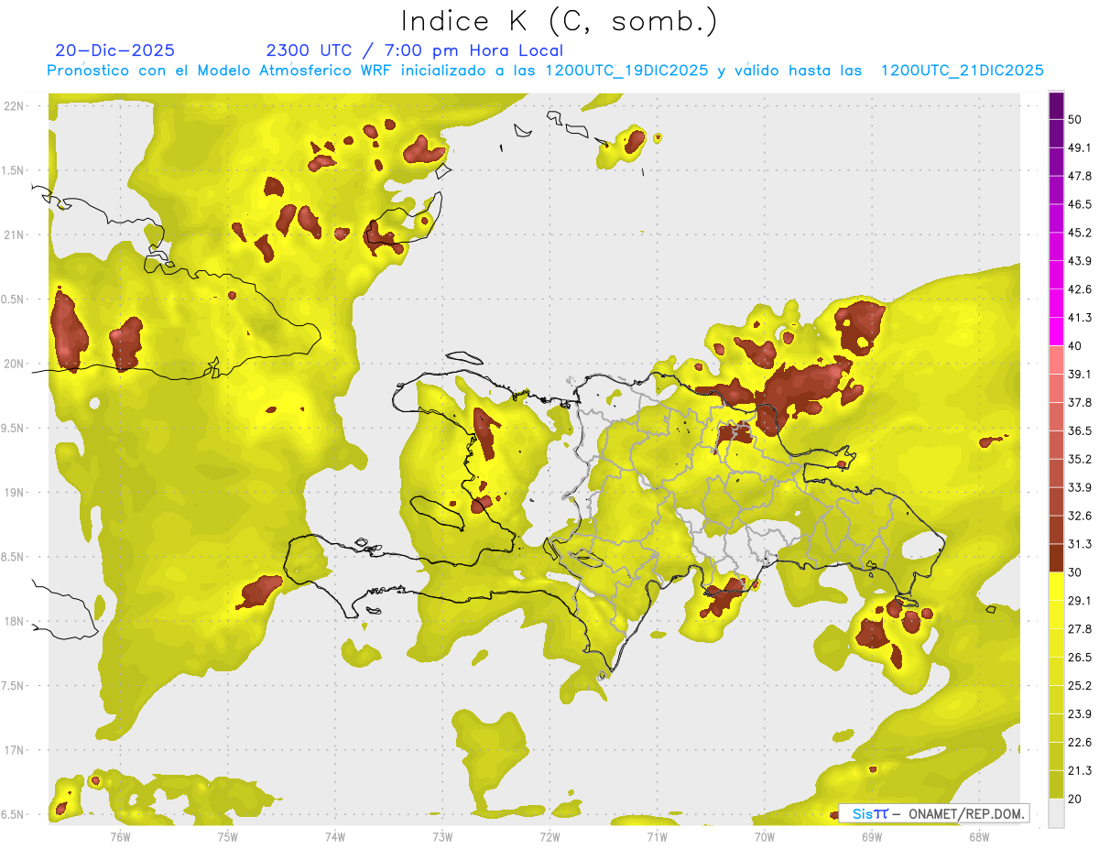Click the legend value "32.6"
Screen dimensions: 1099x849
click(1080, 517)
